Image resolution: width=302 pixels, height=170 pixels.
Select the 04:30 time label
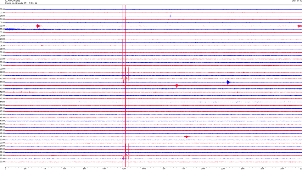2,39
